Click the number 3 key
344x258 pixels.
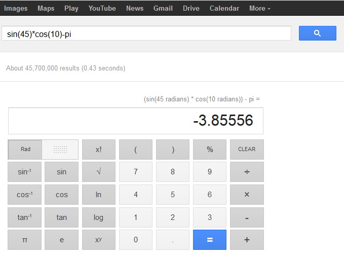coord(210,217)
